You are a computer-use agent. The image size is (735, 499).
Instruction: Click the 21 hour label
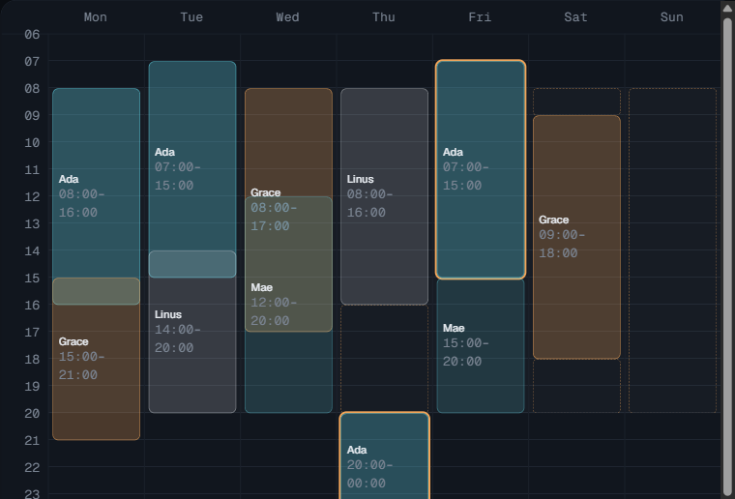(32, 441)
